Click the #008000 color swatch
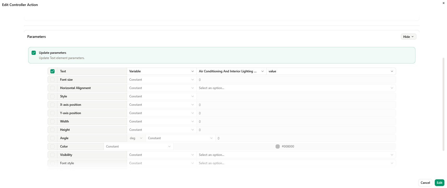447x188 pixels. [278, 146]
